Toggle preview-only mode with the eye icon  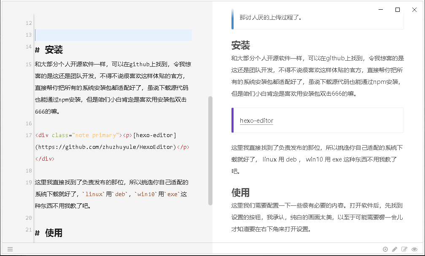pos(414,249)
